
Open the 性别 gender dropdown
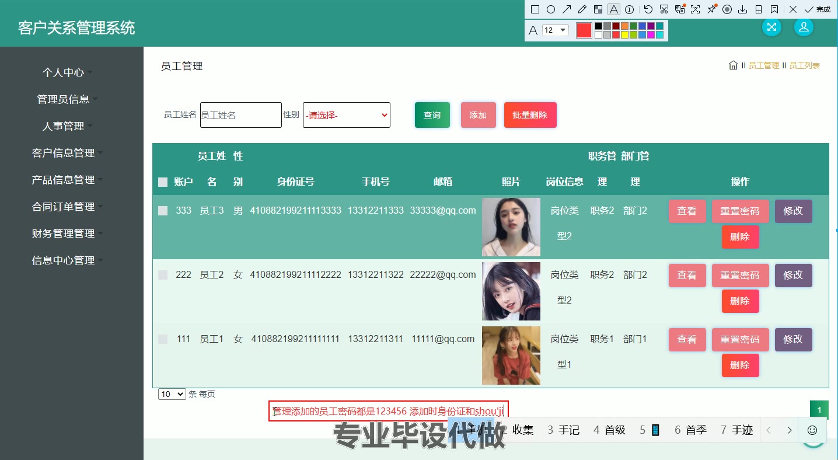(x=346, y=115)
